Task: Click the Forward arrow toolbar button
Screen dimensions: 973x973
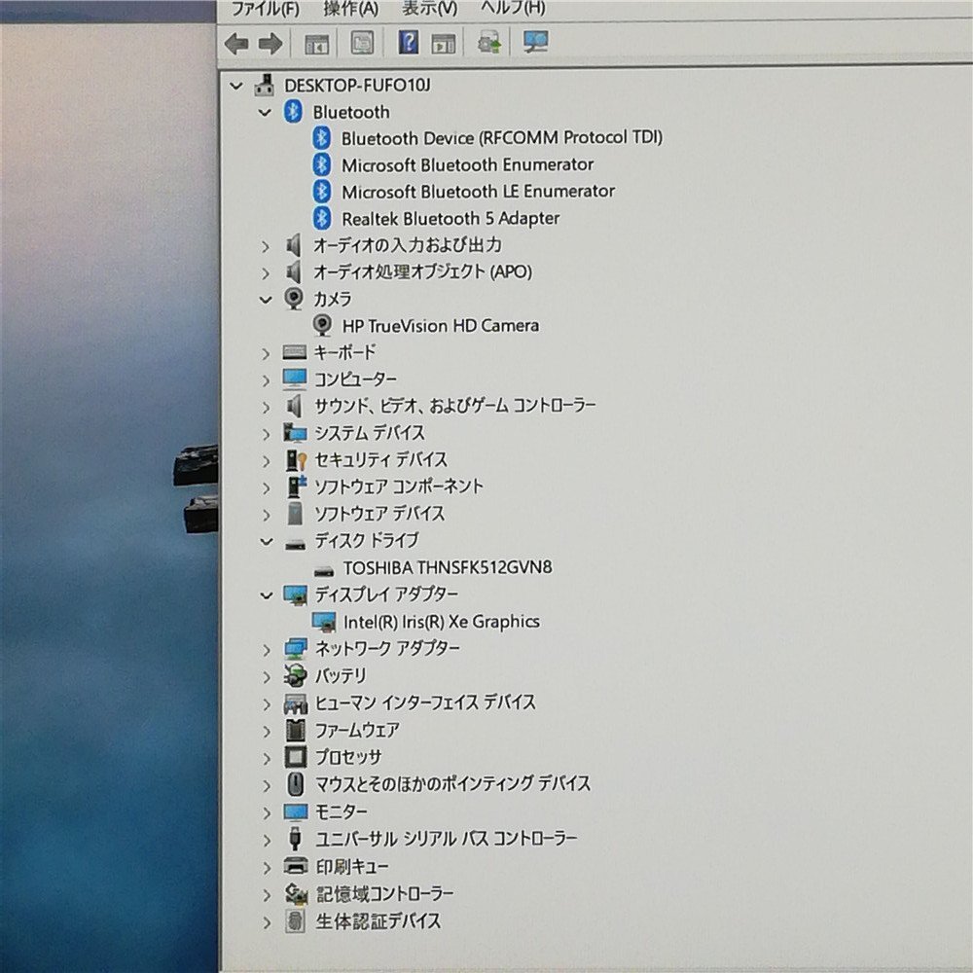Action: pyautogui.click(x=270, y=44)
